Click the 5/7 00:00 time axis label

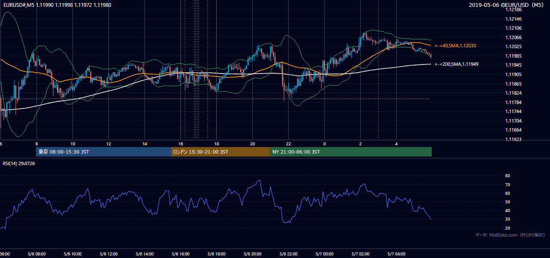tap(324, 254)
